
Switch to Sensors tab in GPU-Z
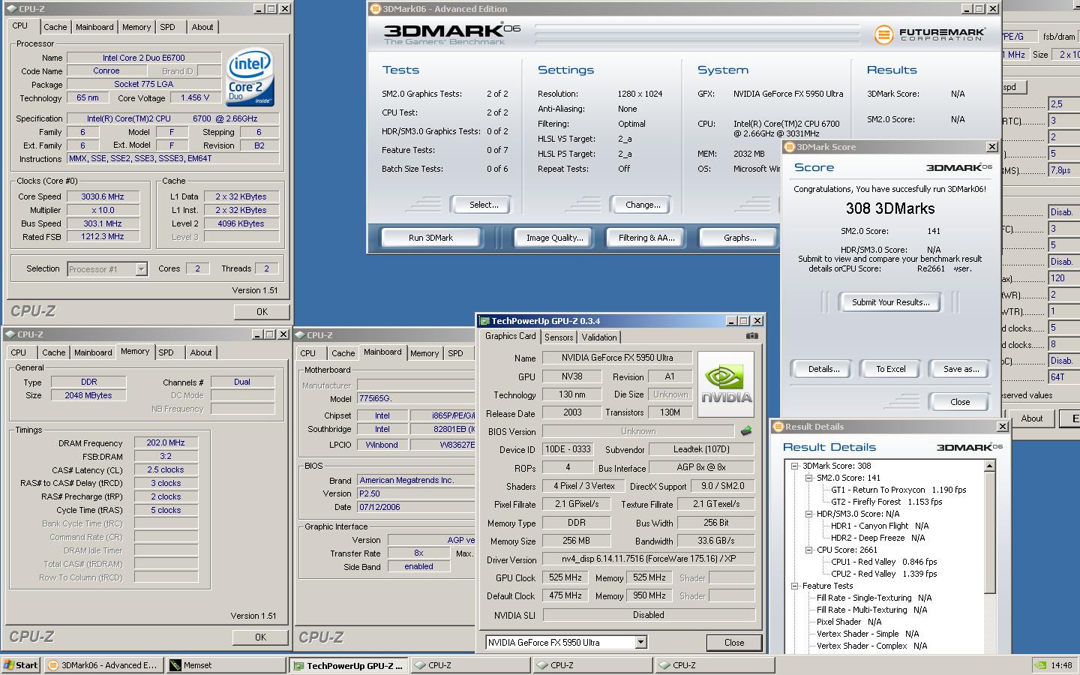[x=559, y=337]
